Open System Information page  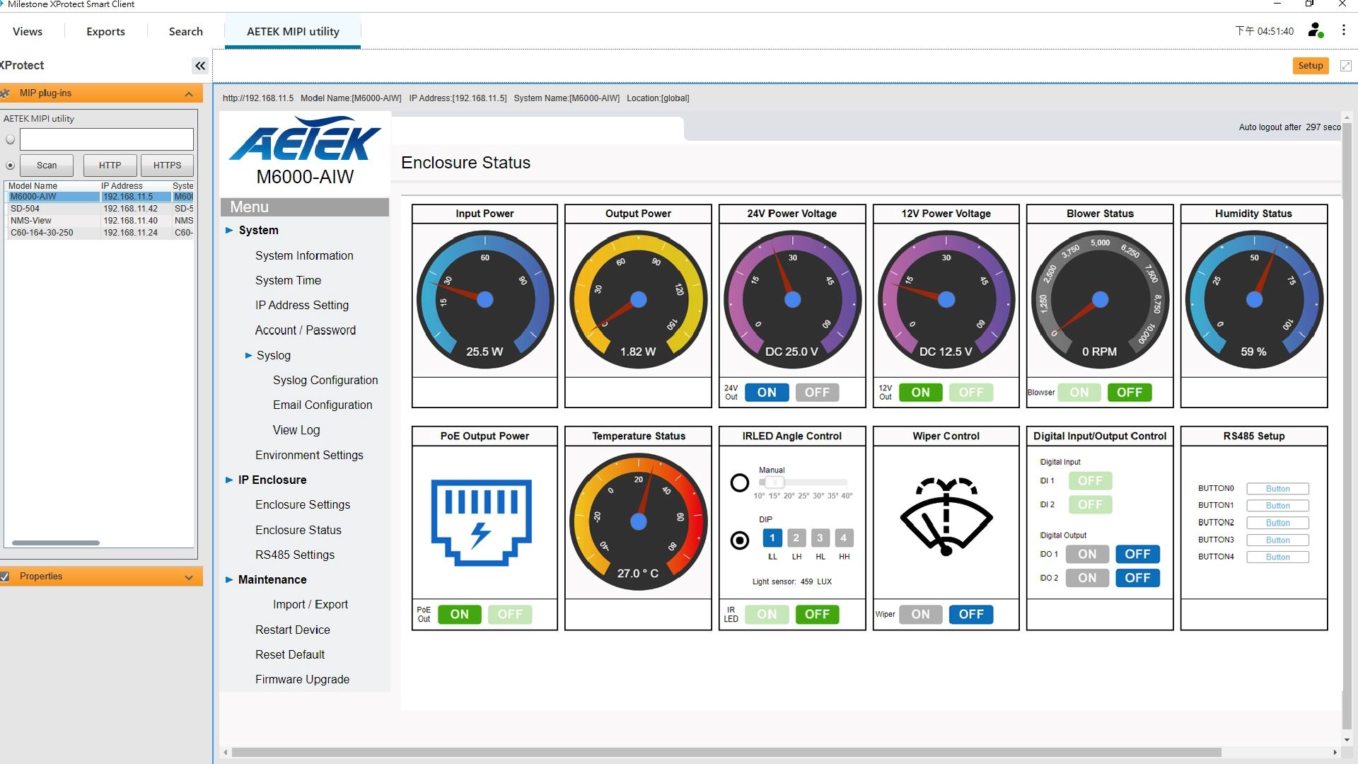[304, 255]
